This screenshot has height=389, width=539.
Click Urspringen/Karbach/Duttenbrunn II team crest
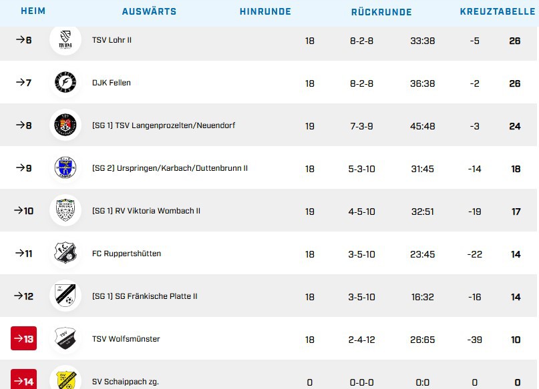pyautogui.click(x=65, y=168)
